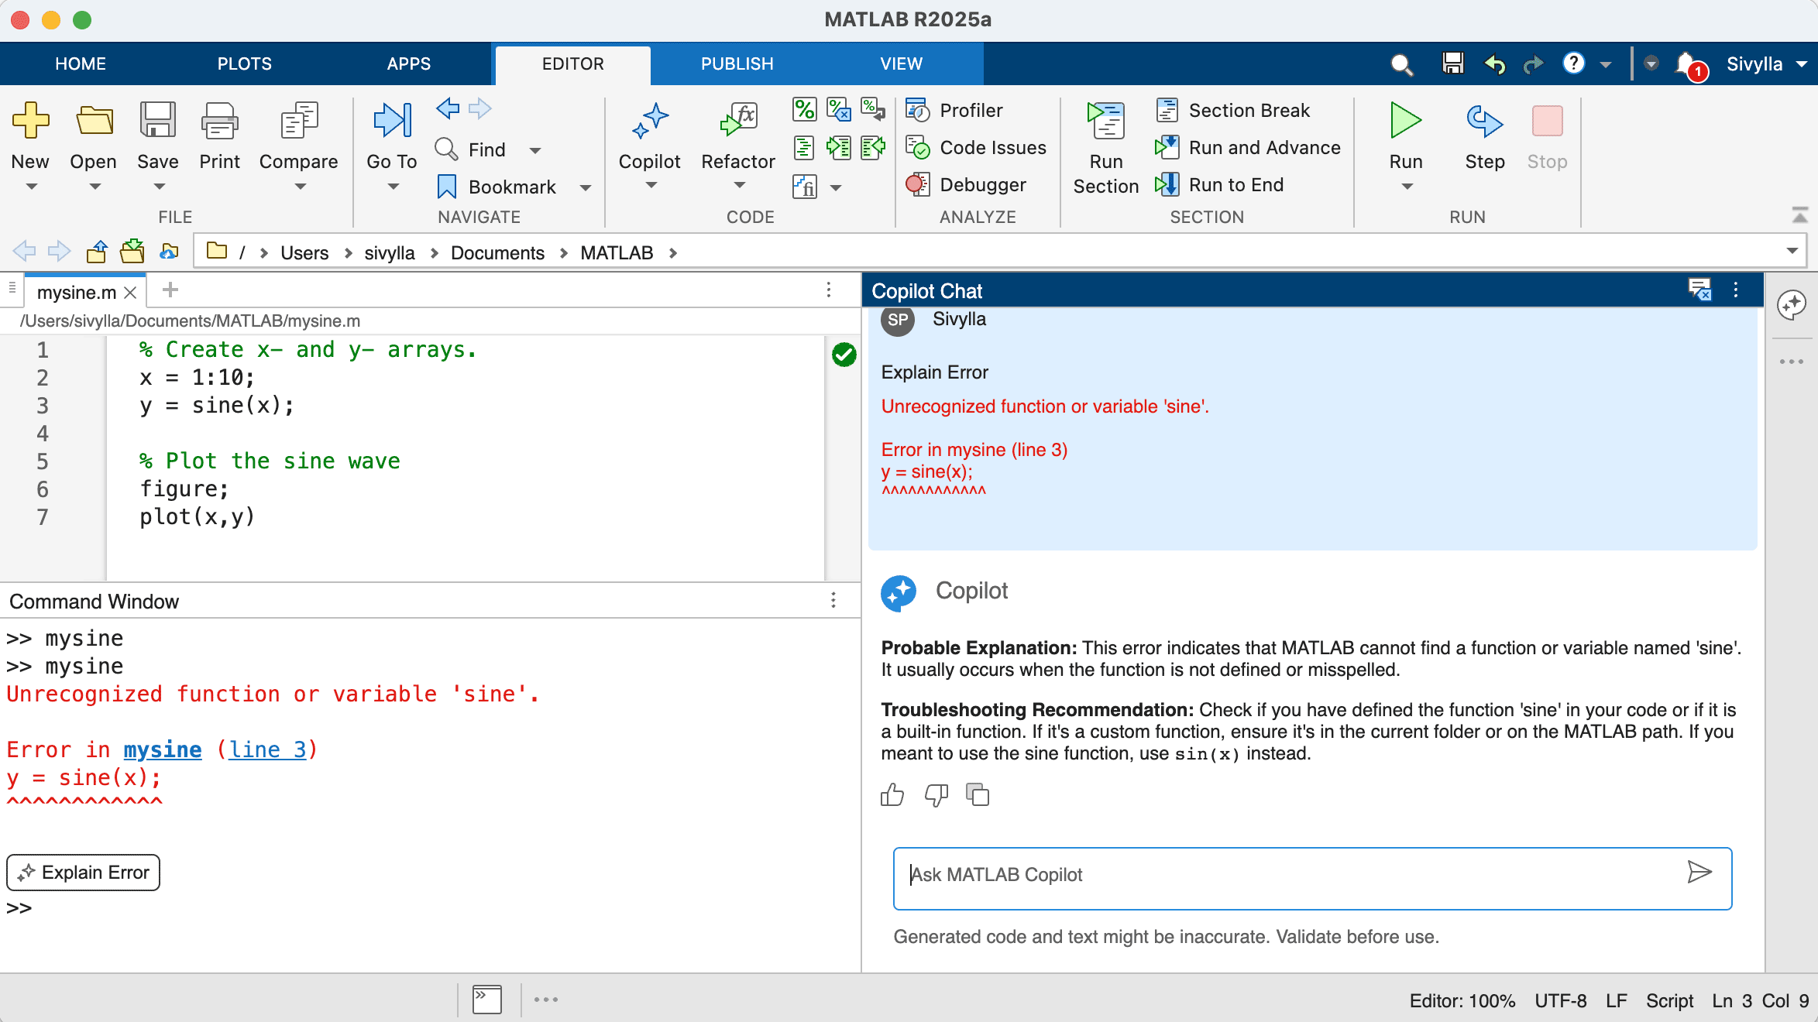Open the Debugger tool
1818x1022 pixels.
[919, 184]
